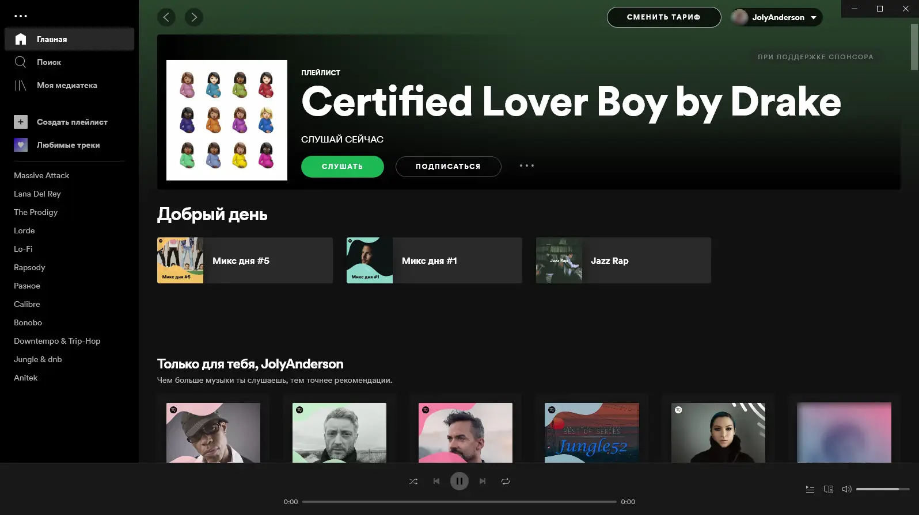Open the Rapsody playlist
Viewport: 919px width, 515px height.
click(x=29, y=267)
